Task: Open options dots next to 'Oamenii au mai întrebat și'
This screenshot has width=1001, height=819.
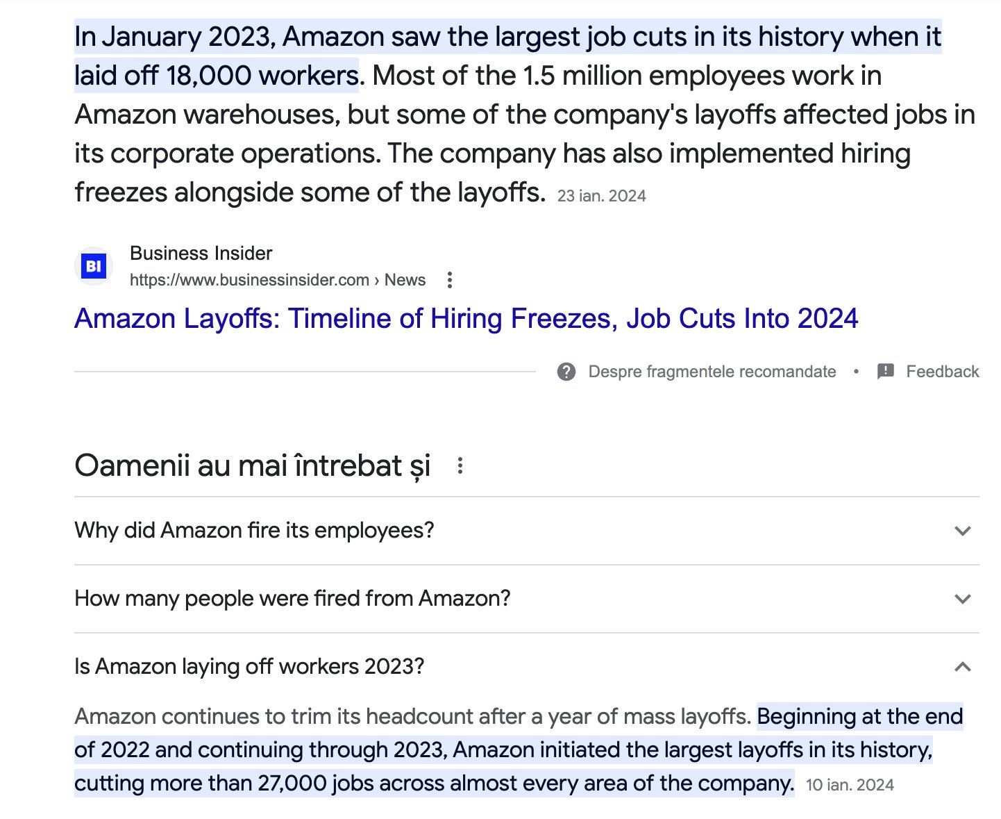Action: click(460, 466)
